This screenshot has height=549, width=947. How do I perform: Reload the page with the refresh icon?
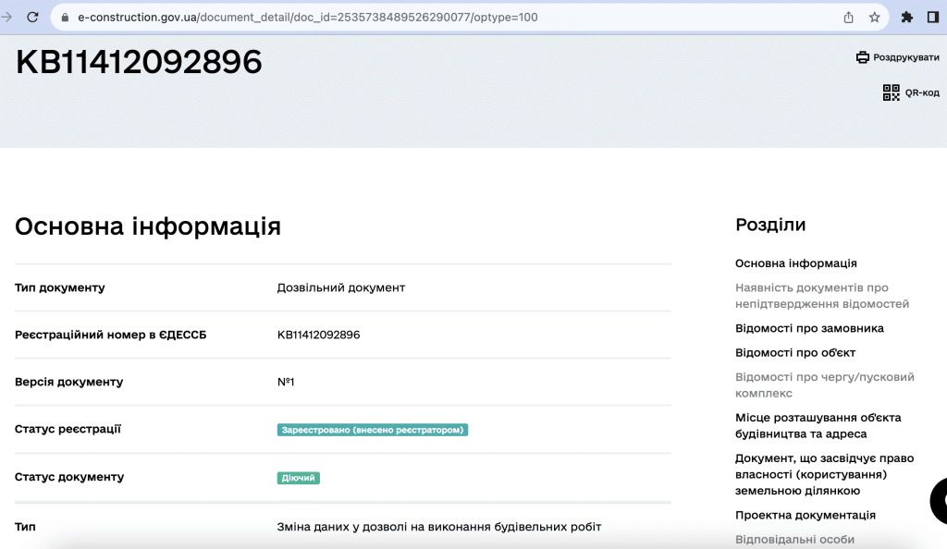point(32,18)
